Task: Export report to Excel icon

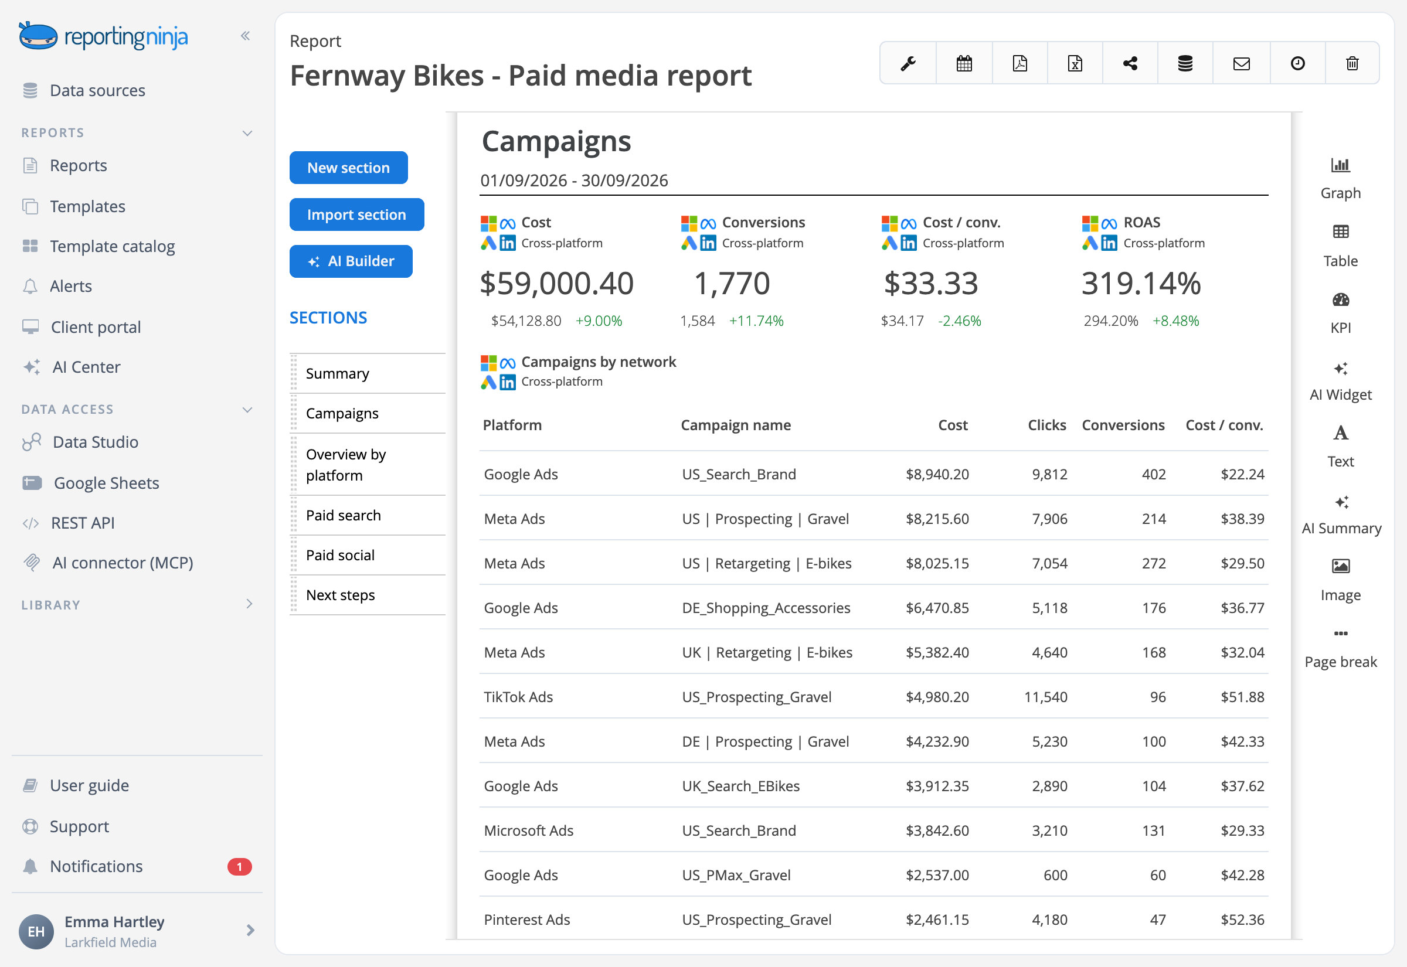Action: click(1075, 63)
